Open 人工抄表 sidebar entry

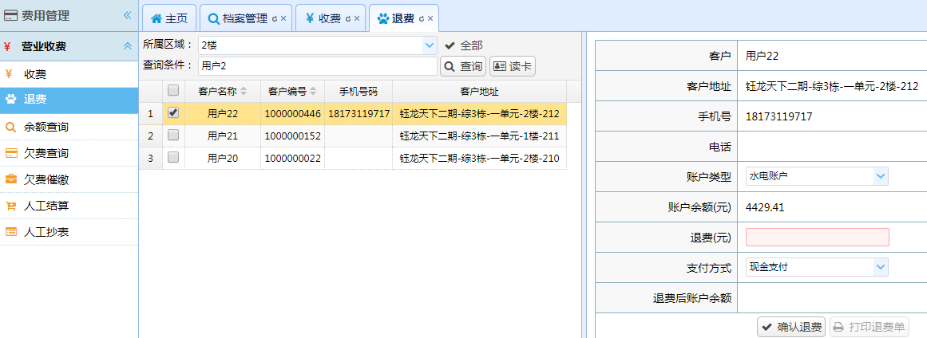coord(46,232)
